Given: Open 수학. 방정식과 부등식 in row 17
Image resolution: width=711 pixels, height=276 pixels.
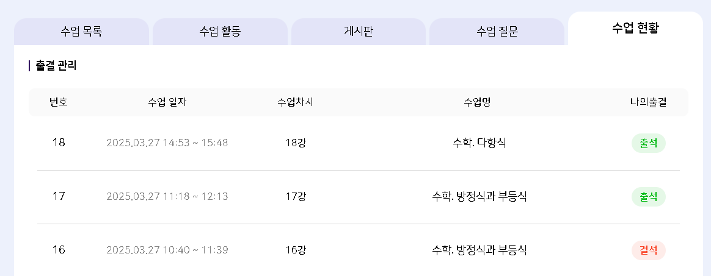Looking at the screenshot, I should (479, 197).
